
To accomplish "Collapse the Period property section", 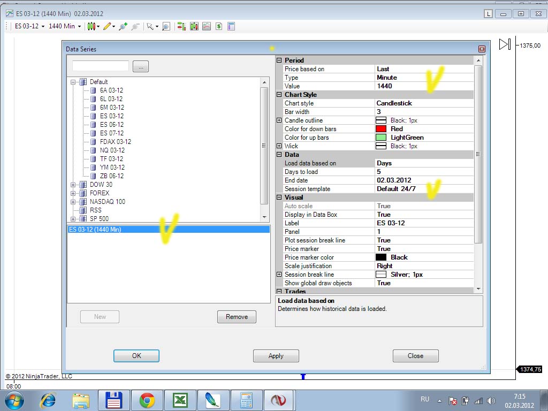I will point(279,60).
